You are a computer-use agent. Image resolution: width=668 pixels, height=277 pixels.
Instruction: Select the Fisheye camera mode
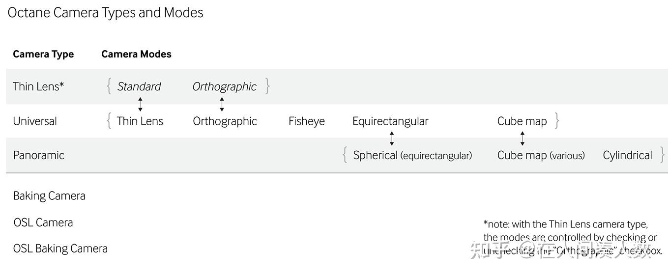pos(306,121)
